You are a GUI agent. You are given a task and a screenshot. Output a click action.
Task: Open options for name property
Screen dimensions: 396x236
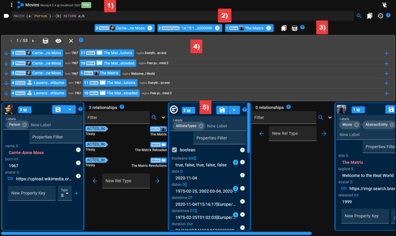(x=78, y=150)
